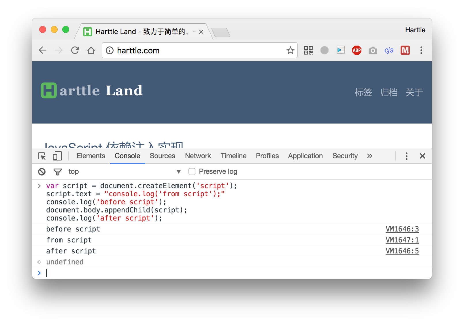Image resolution: width=464 pixels, height=325 pixels.
Task: Toggle the device toolbar mode
Action: tap(57, 156)
